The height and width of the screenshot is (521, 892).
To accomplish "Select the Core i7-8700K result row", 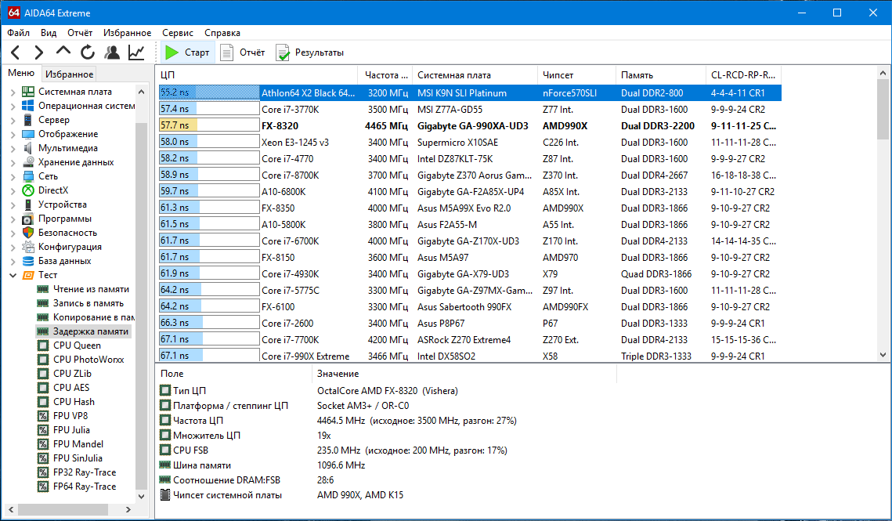I will pos(290,175).
